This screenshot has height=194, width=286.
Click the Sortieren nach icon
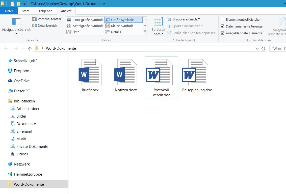pos(159,22)
